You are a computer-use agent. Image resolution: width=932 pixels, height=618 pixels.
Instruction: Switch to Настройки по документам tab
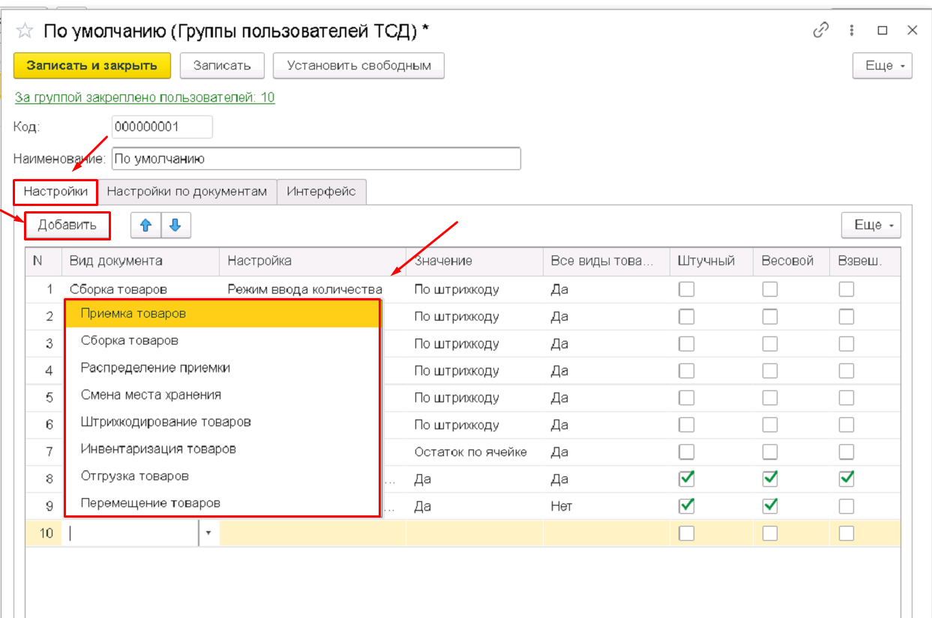pos(187,192)
